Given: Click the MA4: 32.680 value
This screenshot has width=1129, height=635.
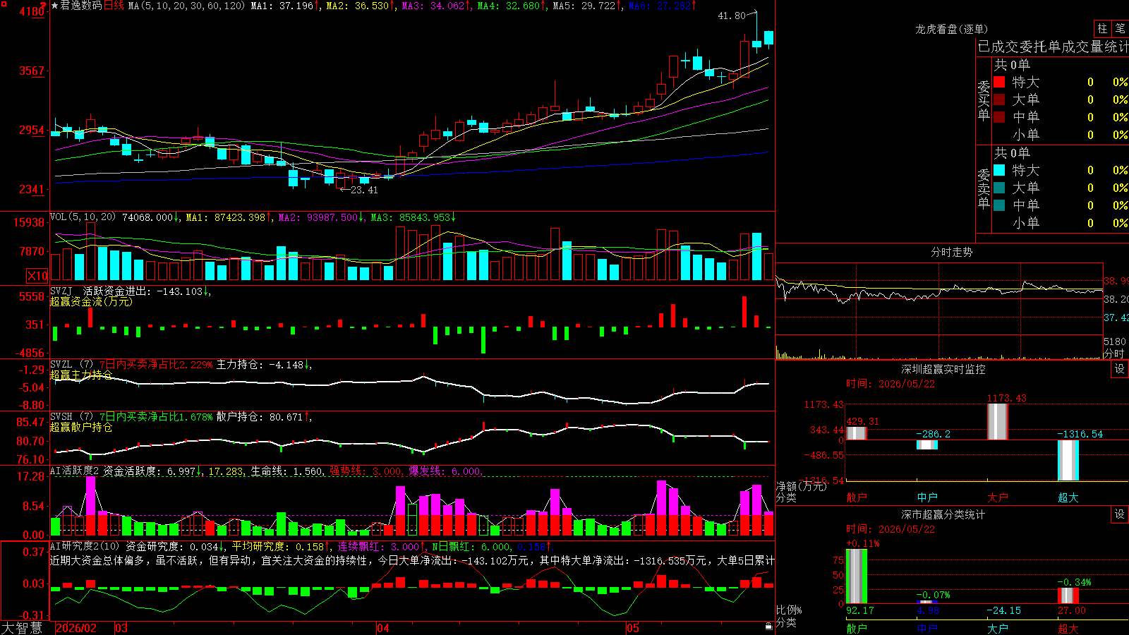Looking at the screenshot, I should pos(508,6).
